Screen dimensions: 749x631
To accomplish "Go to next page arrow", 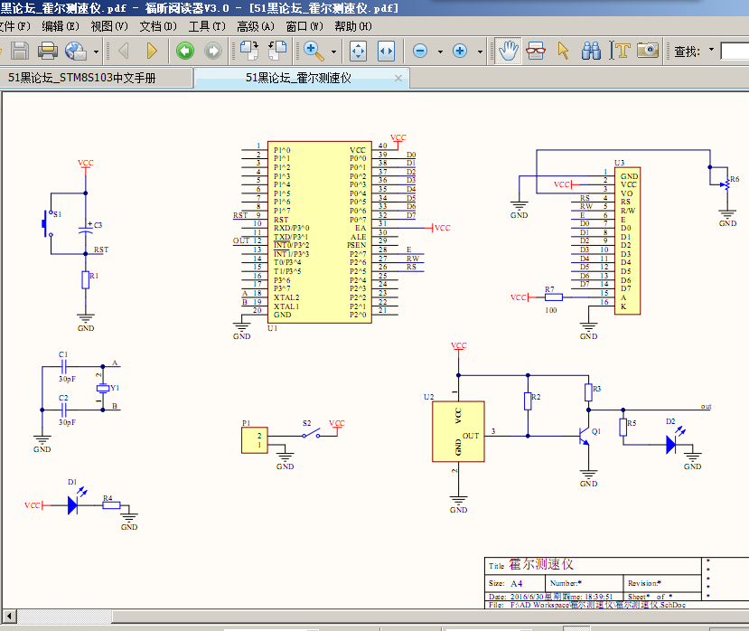I will [152, 51].
